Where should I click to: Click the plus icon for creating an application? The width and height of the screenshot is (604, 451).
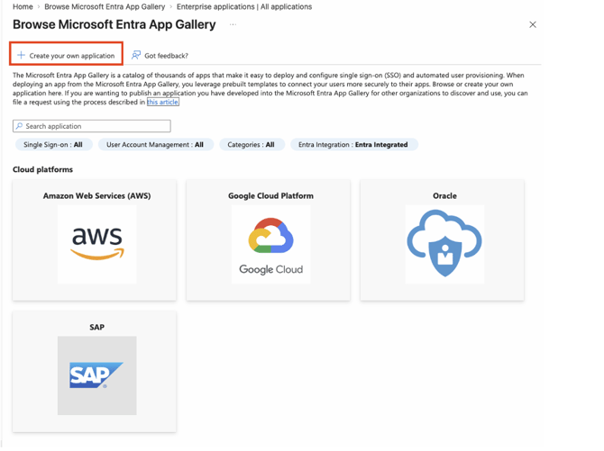21,56
